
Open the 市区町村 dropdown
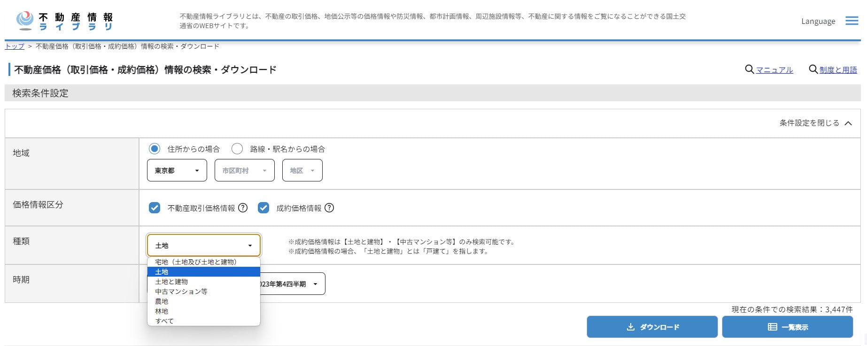(245, 170)
